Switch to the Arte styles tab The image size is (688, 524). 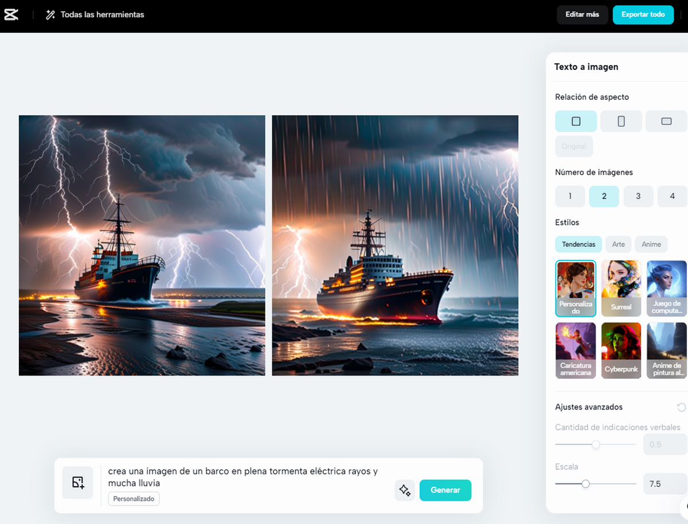tap(618, 244)
